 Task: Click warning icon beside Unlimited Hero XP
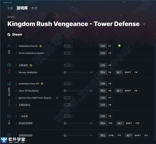(x=42, y=84)
